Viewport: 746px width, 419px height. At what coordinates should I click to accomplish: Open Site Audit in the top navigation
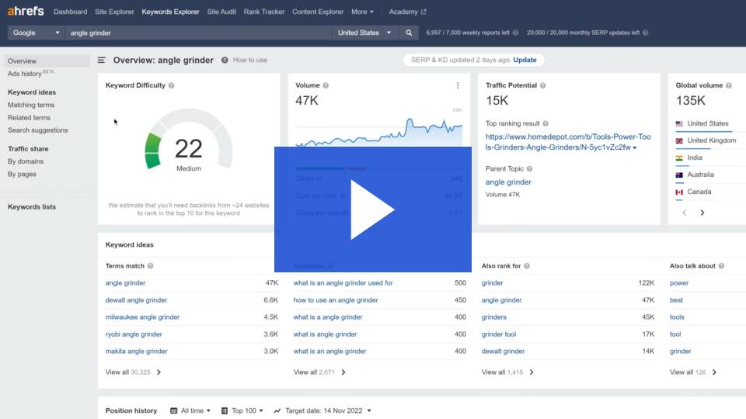click(221, 12)
